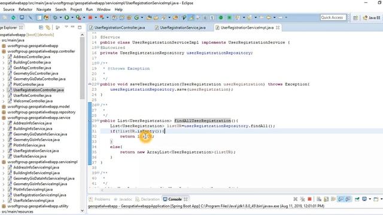Click in the Quick Access field

click(333, 17)
